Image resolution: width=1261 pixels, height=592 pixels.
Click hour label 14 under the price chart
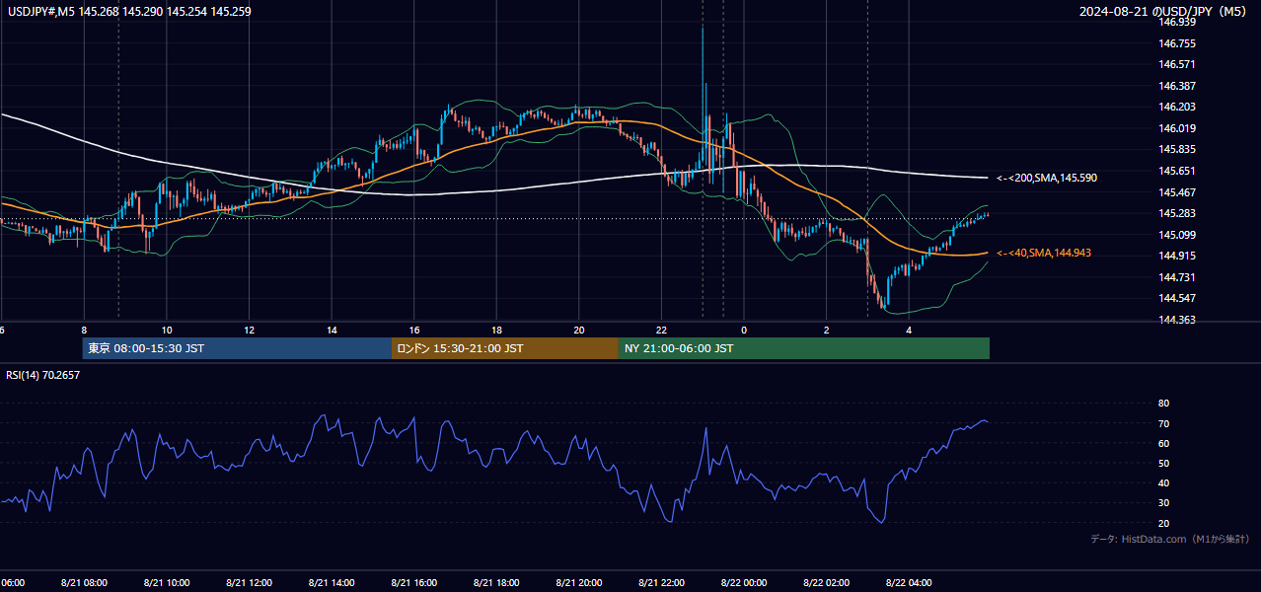(332, 331)
